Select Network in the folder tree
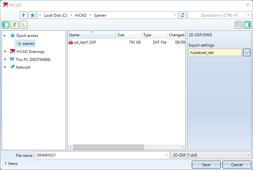Image resolution: width=253 pixels, height=170 pixels. (x=23, y=67)
